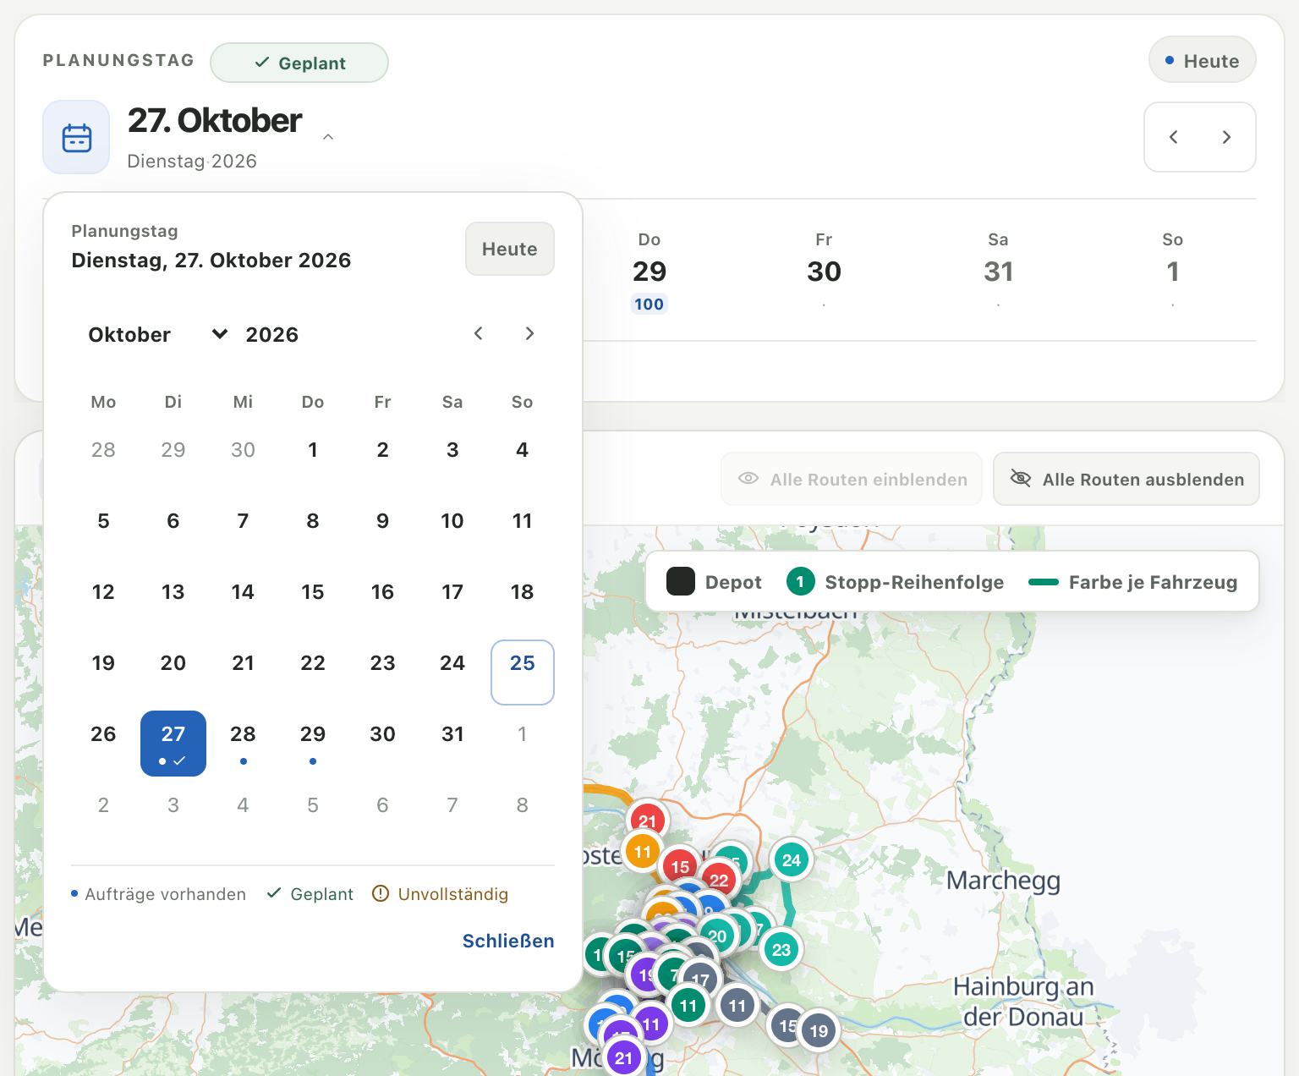Close the calendar with Schließen
Viewport: 1299px width, 1076px height.
coord(508,941)
